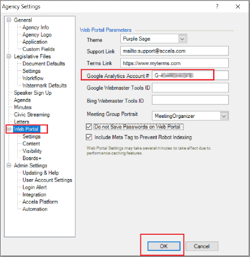Select Letters in the tree

[22, 122]
